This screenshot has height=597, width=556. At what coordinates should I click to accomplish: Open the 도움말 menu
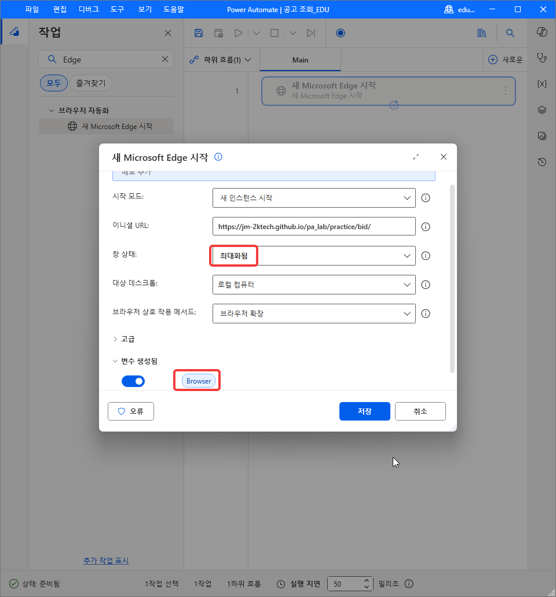pyautogui.click(x=174, y=9)
